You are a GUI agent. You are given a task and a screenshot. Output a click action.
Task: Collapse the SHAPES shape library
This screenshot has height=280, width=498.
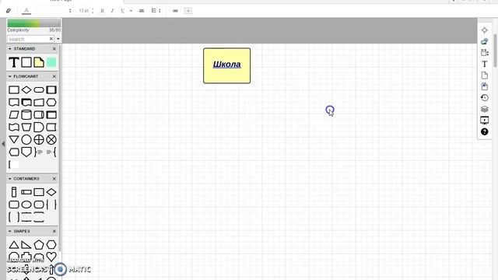pos(10,231)
